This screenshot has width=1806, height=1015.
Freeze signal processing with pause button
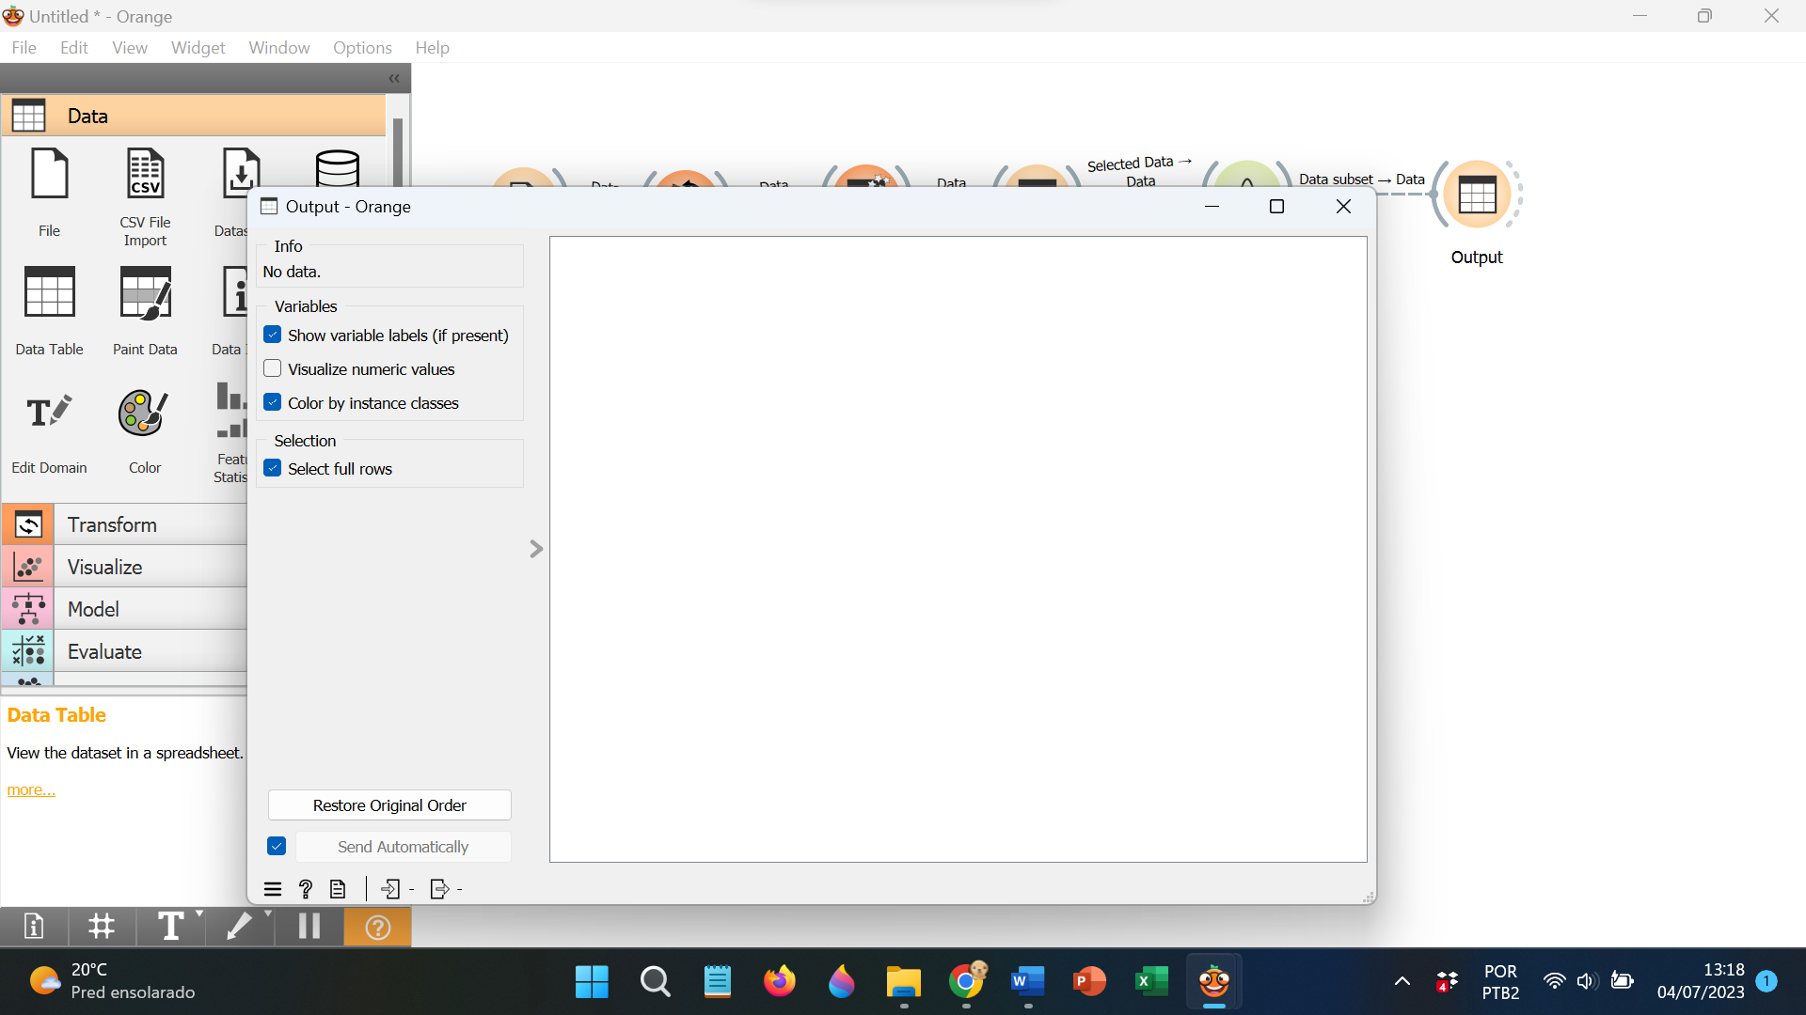point(308,927)
